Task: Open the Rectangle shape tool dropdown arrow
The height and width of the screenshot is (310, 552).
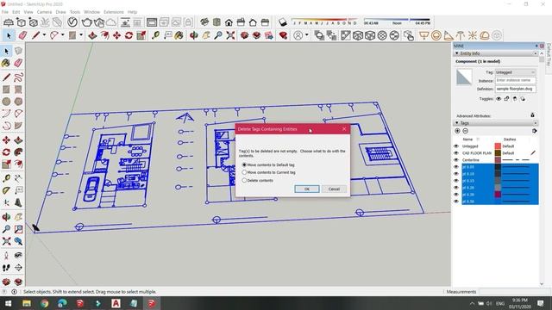Action: pyautogui.click(x=81, y=35)
